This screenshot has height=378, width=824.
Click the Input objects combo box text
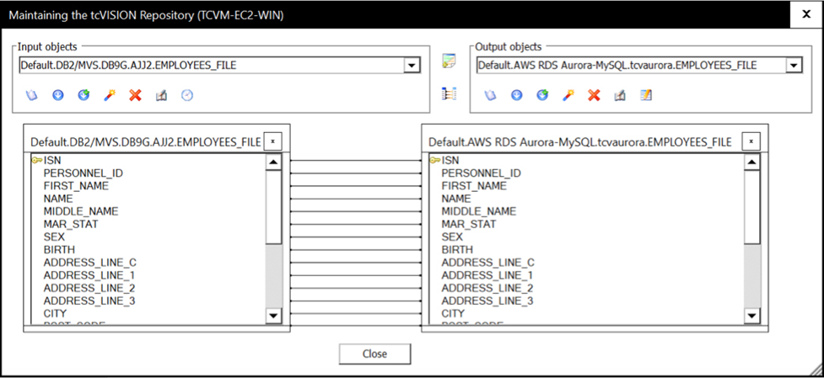coord(128,66)
